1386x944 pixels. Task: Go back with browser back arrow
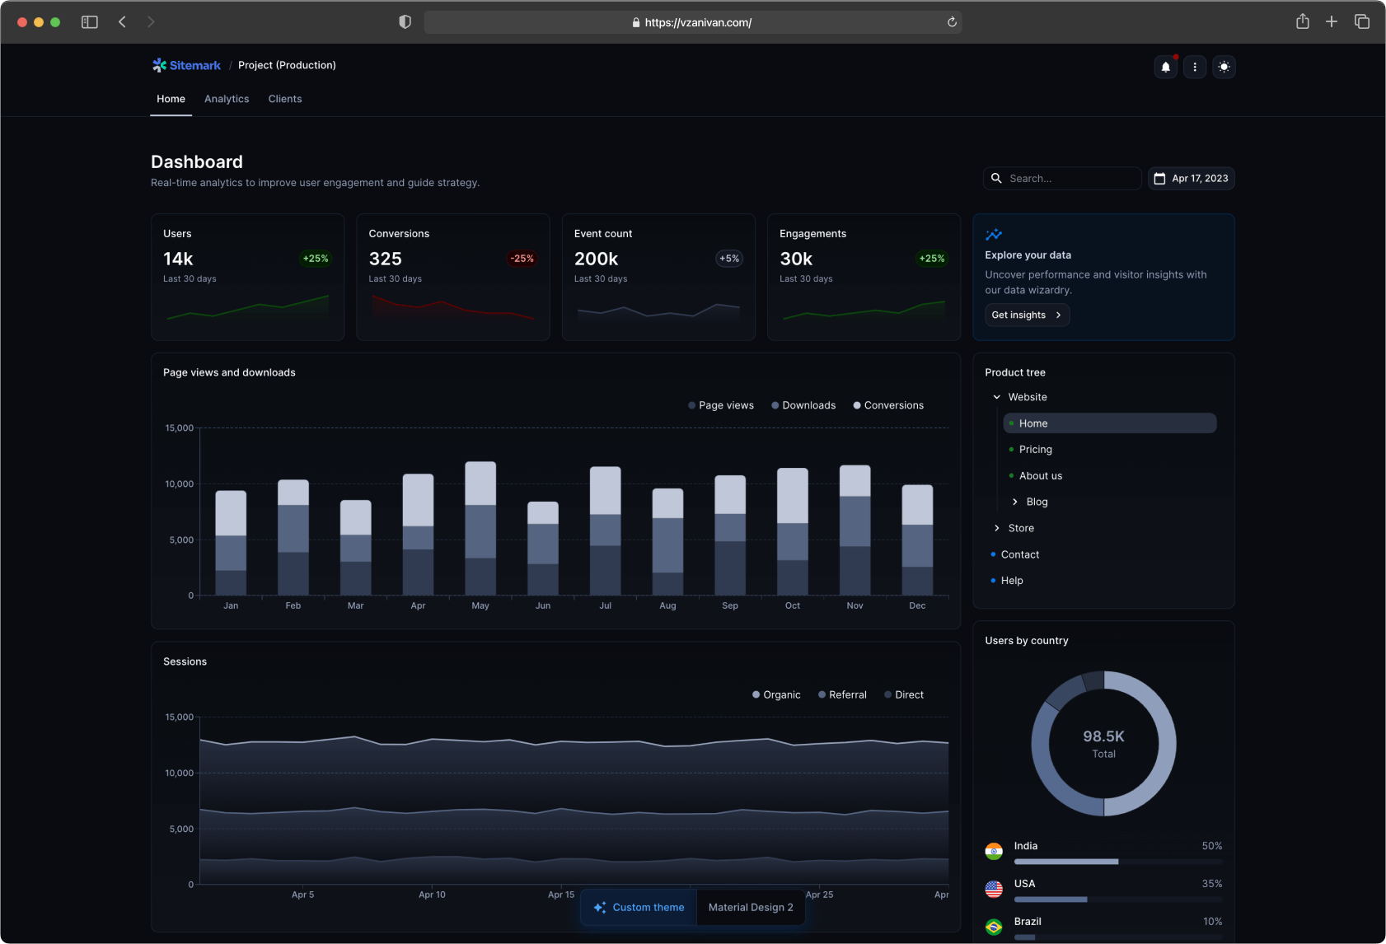[122, 22]
